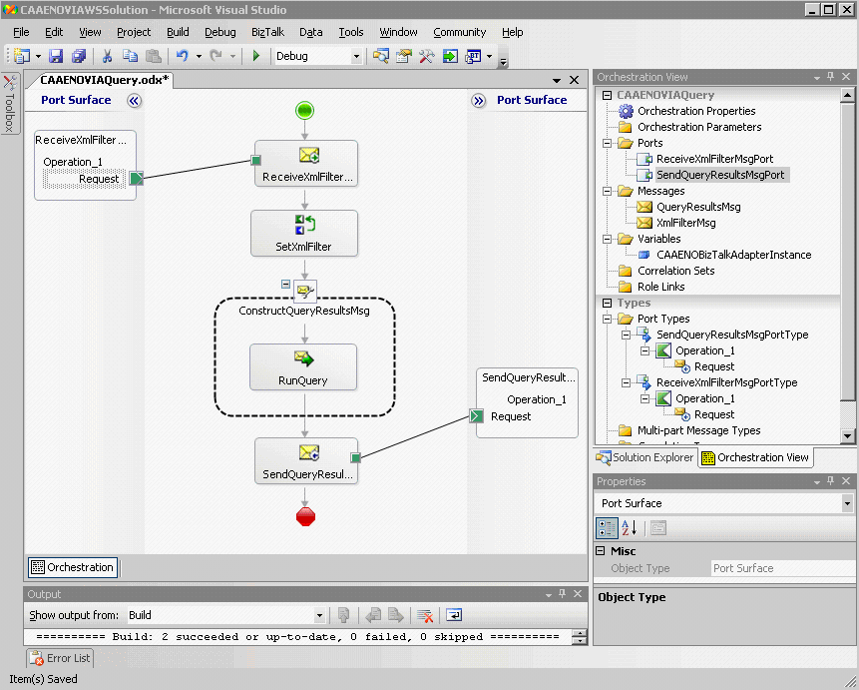
Task: Clear all output with red X icon
Action: pyautogui.click(x=425, y=615)
